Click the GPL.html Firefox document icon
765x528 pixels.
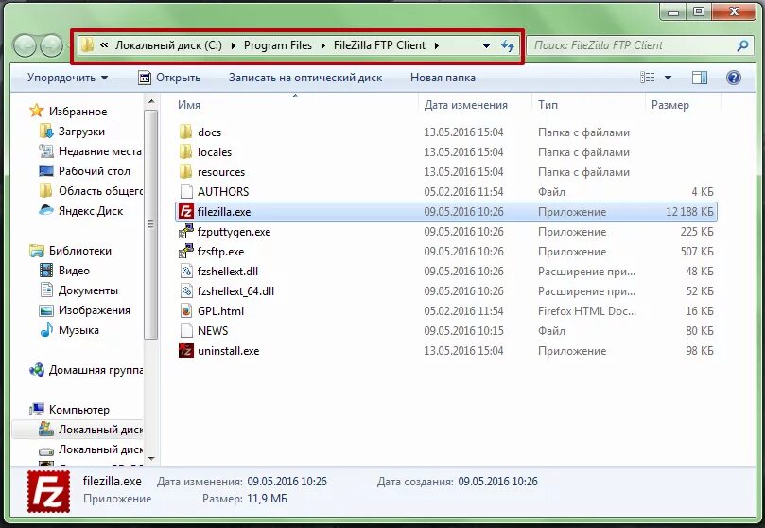(186, 311)
